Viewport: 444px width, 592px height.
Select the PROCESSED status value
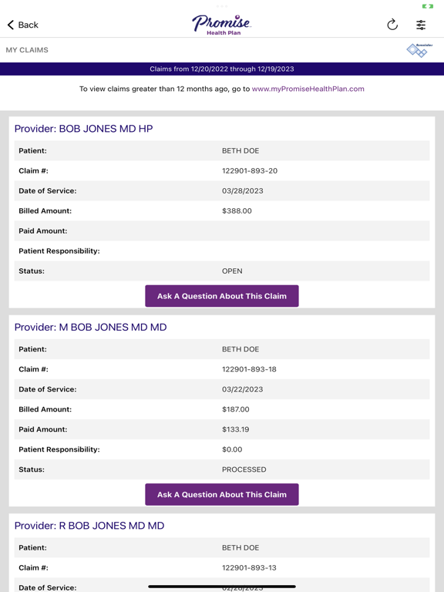244,469
